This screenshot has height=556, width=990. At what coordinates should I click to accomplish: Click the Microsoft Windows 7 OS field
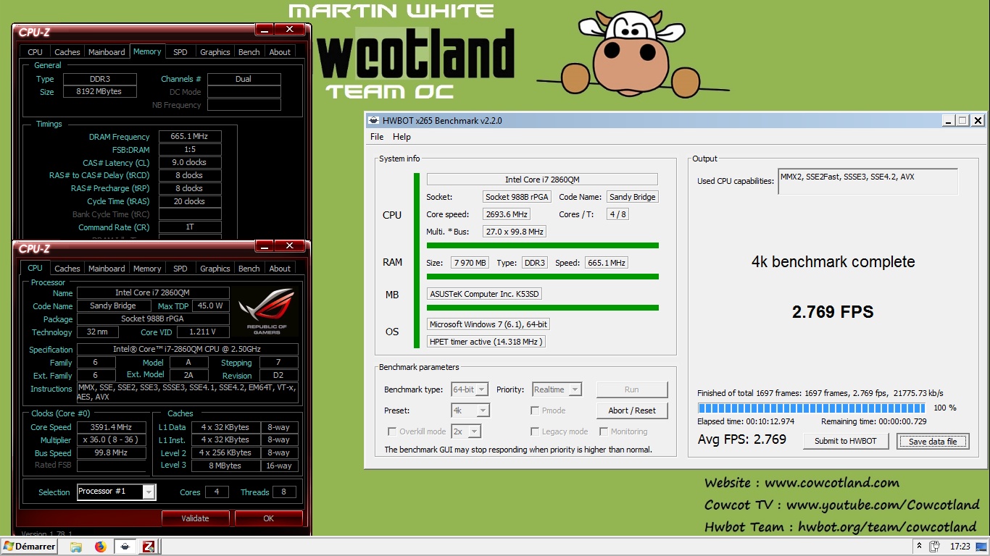click(x=488, y=324)
